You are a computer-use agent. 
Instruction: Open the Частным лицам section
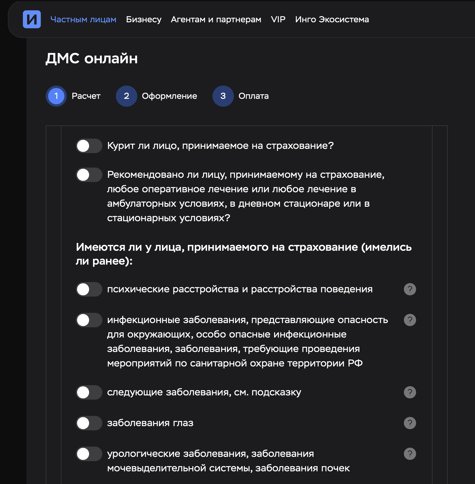83,20
